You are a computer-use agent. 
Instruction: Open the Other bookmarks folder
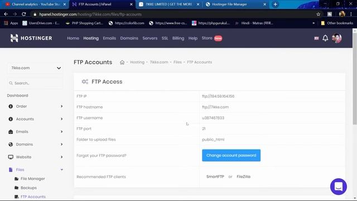tap(337, 23)
